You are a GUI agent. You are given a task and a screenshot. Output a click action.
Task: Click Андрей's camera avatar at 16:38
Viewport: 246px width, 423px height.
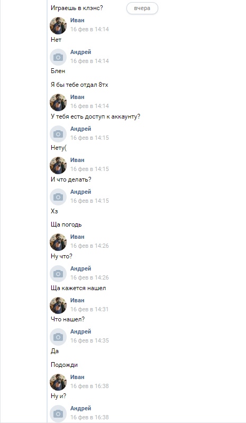[58, 414]
